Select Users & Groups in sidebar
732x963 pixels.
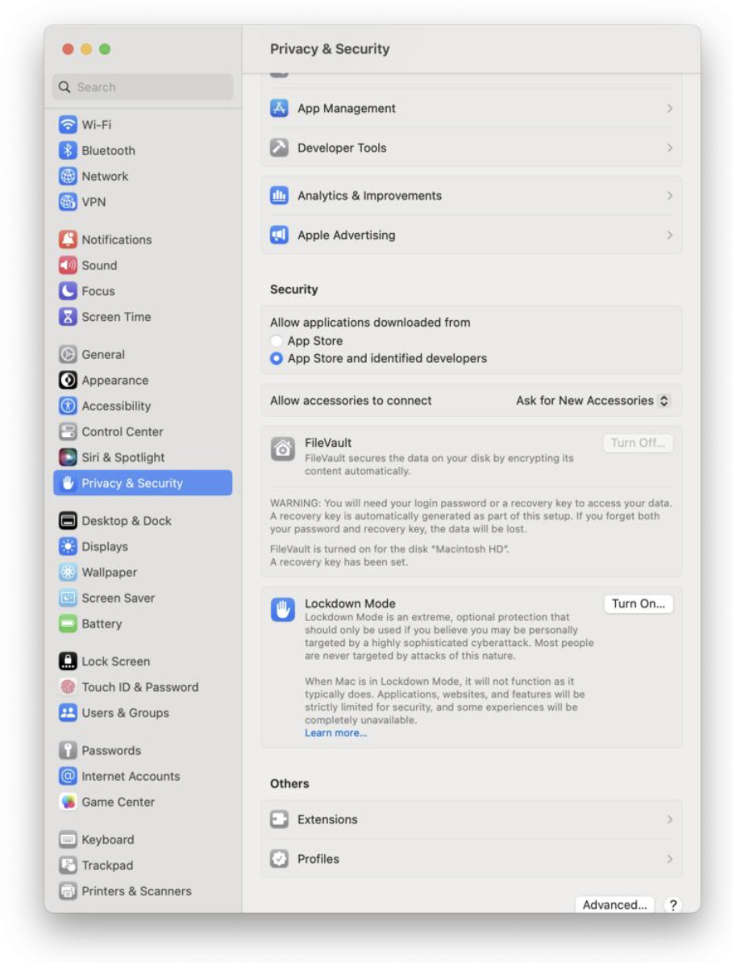(143, 713)
